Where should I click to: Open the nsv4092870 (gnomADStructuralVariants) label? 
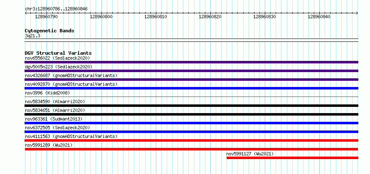pos(71,84)
